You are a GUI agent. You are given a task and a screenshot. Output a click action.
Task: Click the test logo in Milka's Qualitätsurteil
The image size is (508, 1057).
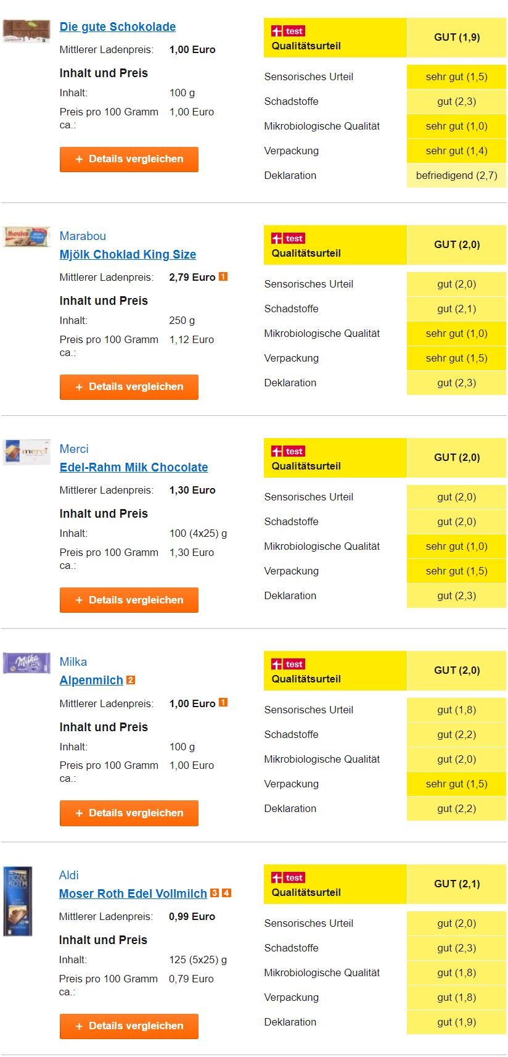[289, 665]
